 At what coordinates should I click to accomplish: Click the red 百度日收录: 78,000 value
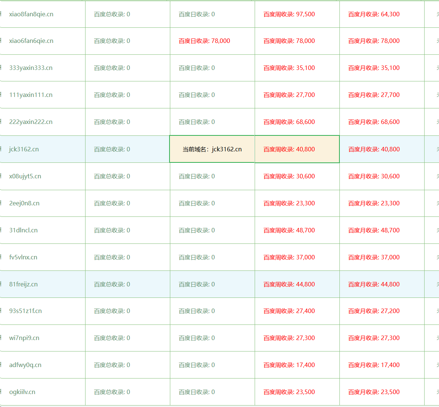coord(204,41)
